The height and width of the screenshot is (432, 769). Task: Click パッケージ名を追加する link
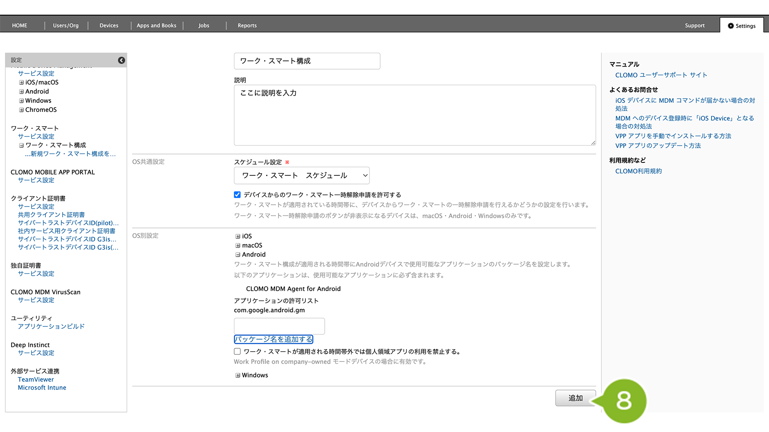point(273,340)
